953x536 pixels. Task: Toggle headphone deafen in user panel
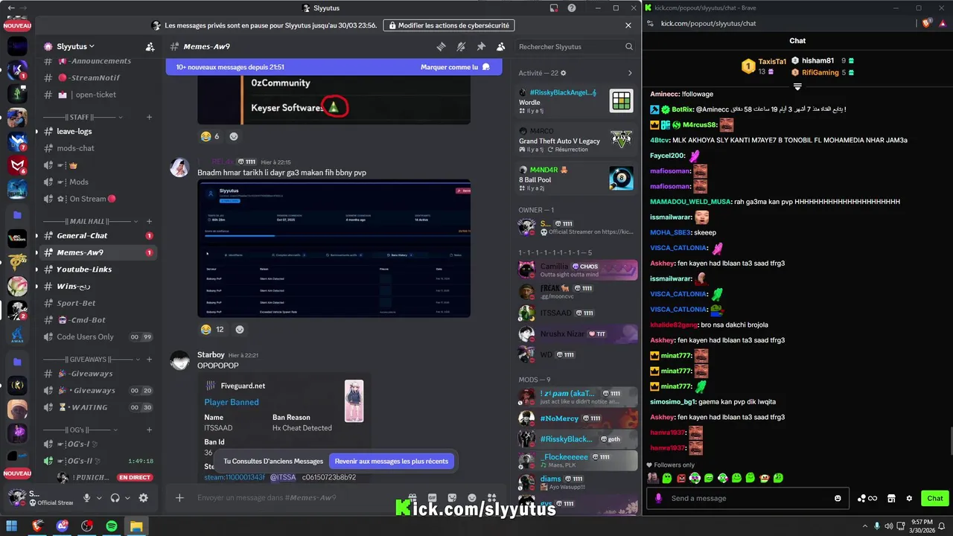[x=115, y=498]
